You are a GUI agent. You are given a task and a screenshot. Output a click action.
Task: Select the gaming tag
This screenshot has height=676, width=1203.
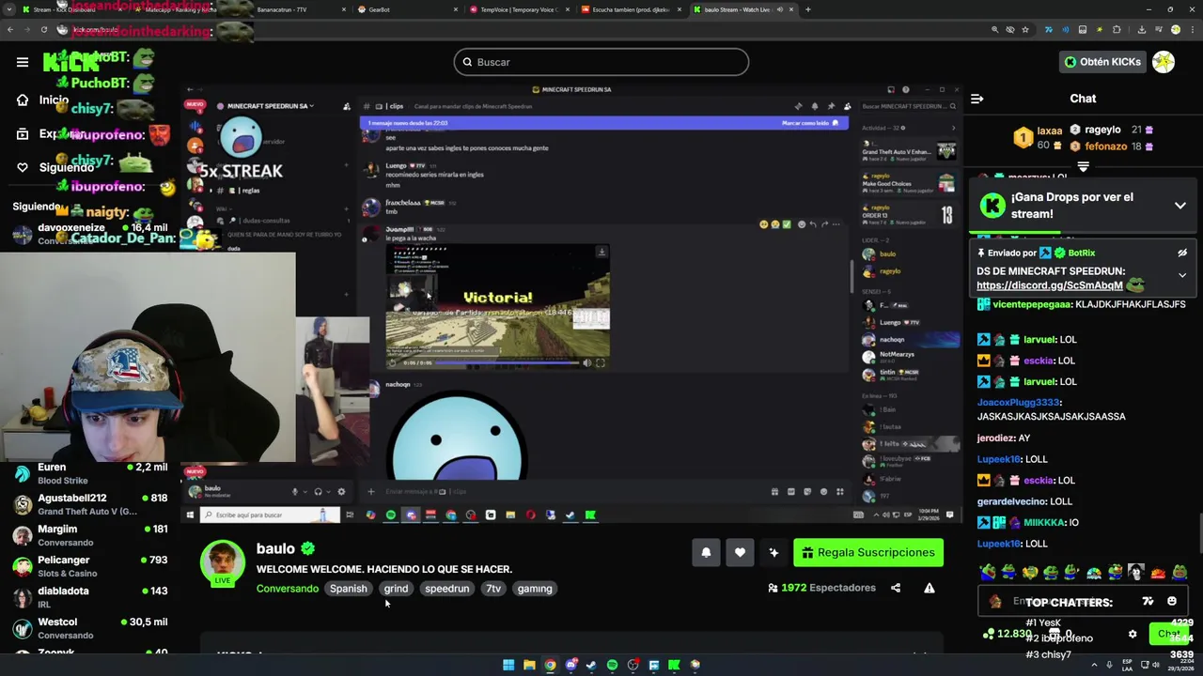tap(535, 589)
